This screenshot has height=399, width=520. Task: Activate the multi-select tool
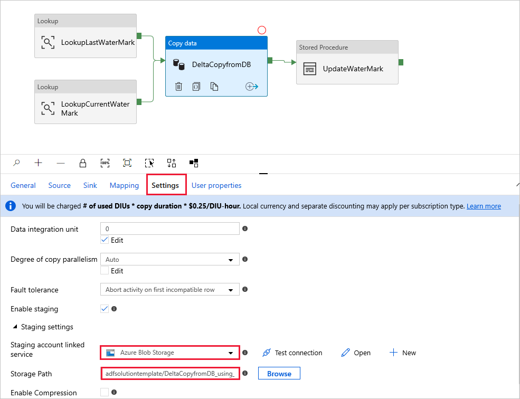149,163
